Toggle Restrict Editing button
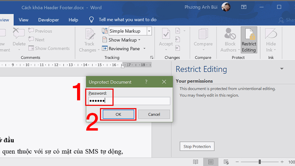This screenshot has width=295, height=166. [x=249, y=40]
